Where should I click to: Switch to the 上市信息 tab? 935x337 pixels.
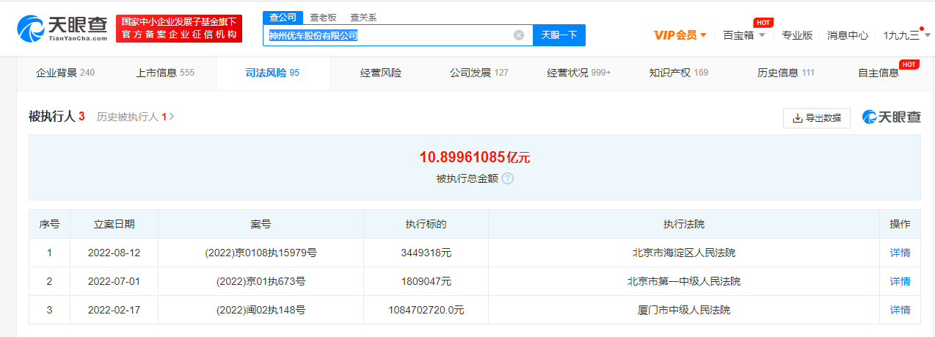coord(165,73)
